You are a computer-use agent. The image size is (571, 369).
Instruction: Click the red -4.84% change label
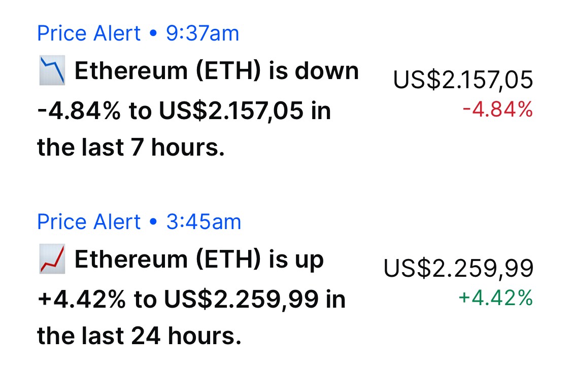[497, 109]
